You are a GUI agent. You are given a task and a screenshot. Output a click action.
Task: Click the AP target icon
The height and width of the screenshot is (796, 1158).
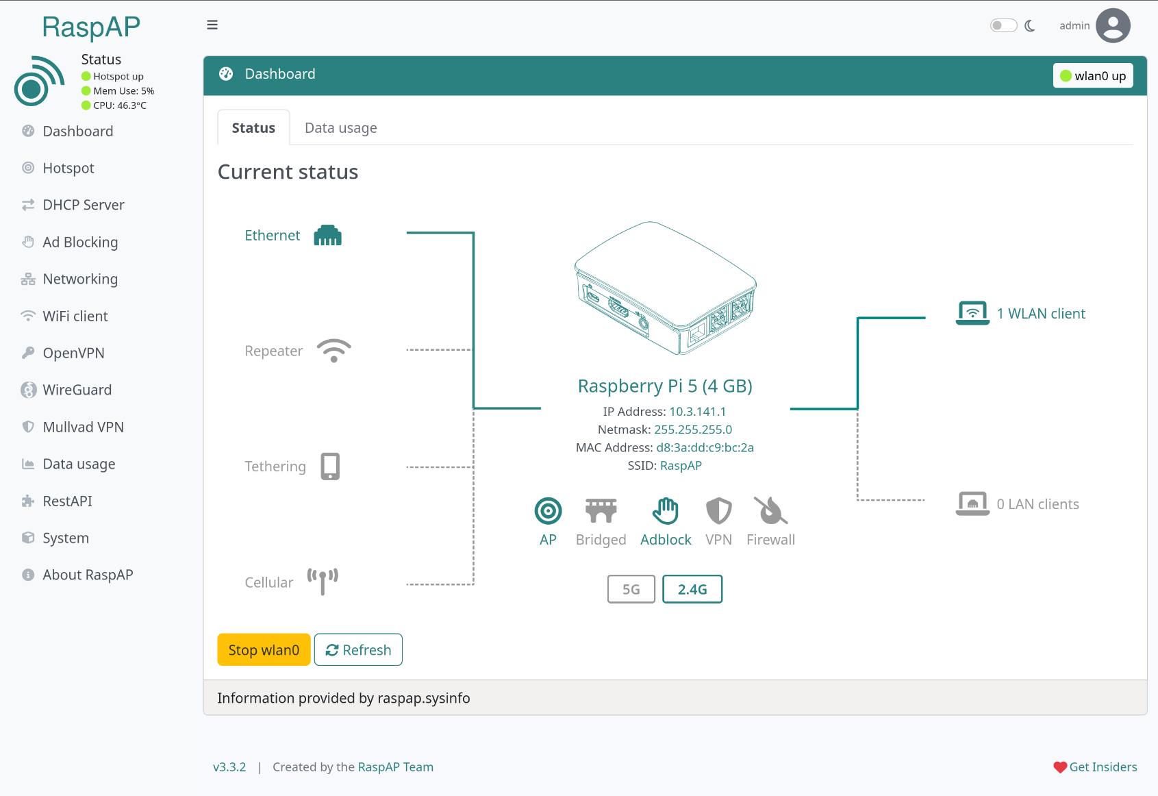tap(548, 510)
